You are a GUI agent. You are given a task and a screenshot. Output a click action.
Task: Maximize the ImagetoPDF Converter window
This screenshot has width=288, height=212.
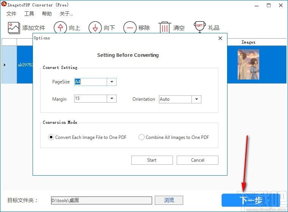pos(269,5)
